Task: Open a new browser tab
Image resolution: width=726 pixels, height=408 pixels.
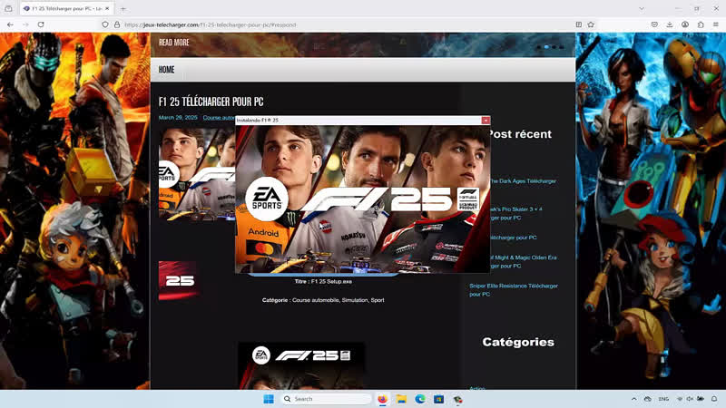Action: [x=123, y=8]
